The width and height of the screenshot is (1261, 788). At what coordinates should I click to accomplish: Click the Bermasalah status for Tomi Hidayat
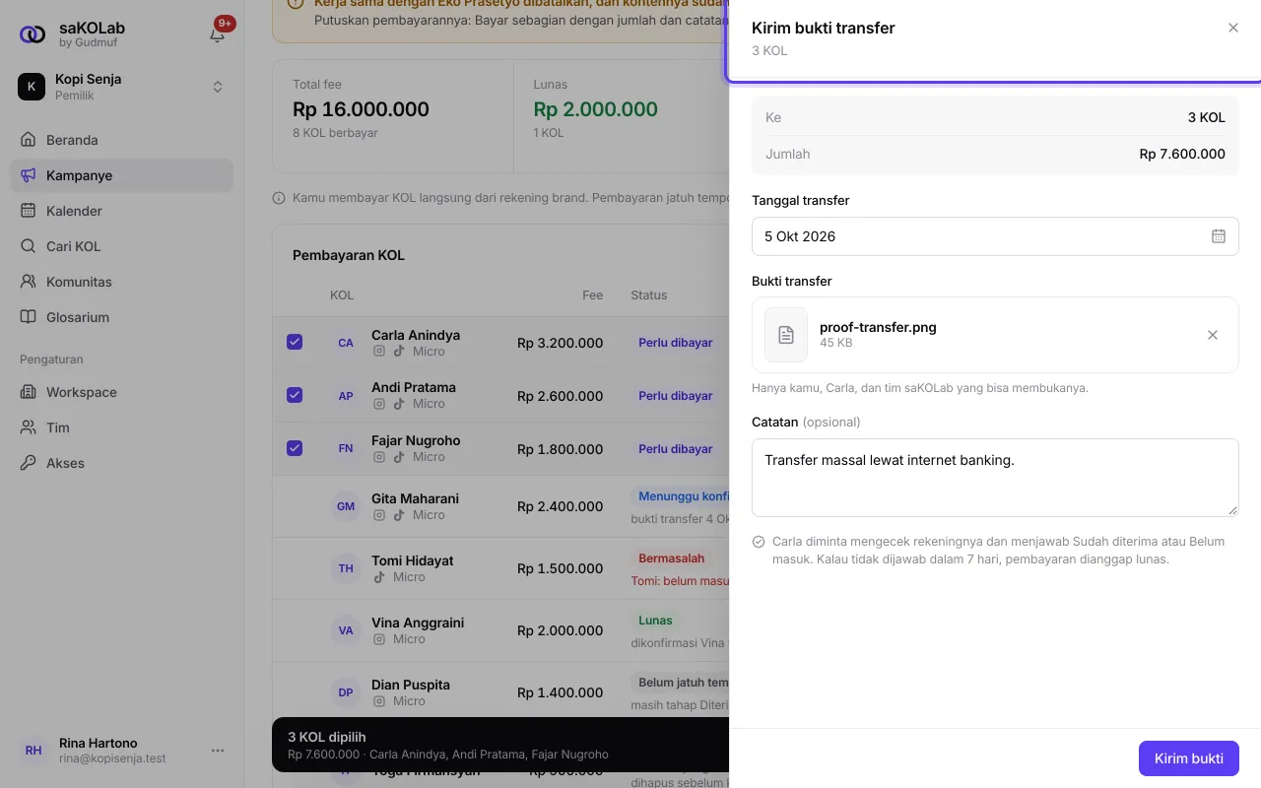click(672, 558)
